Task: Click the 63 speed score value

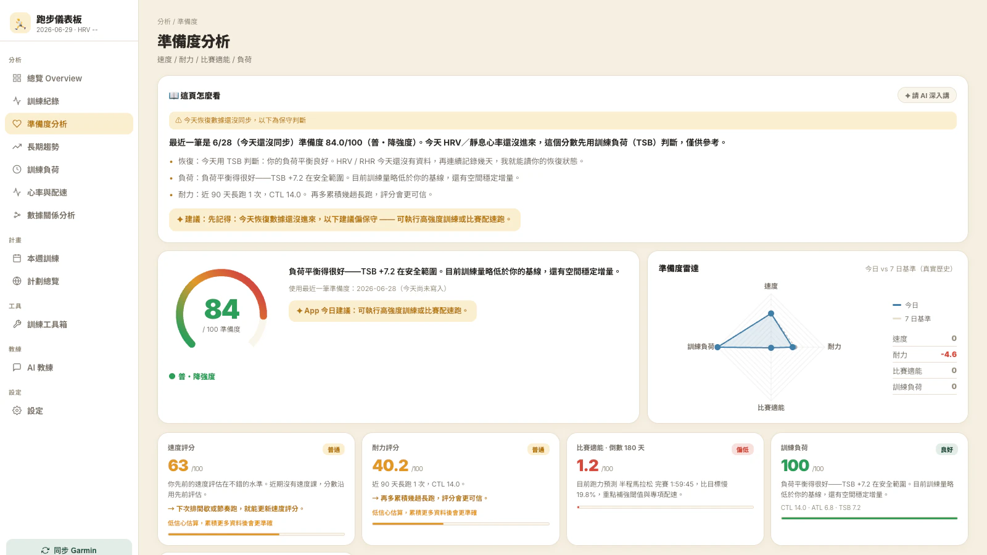Action: [x=178, y=466]
